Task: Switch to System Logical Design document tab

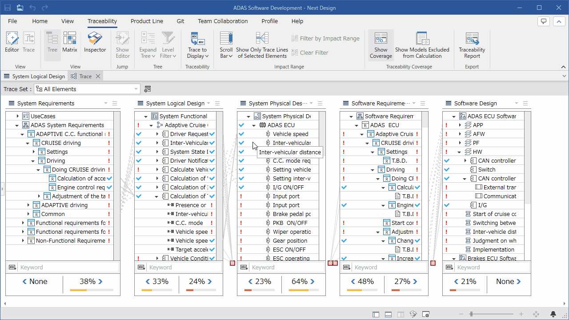Action: [x=34, y=76]
